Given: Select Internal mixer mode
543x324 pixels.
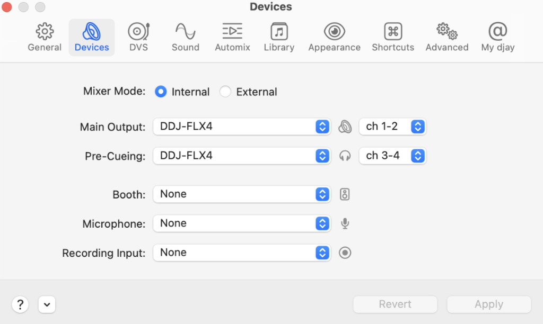Looking at the screenshot, I should [x=161, y=92].
